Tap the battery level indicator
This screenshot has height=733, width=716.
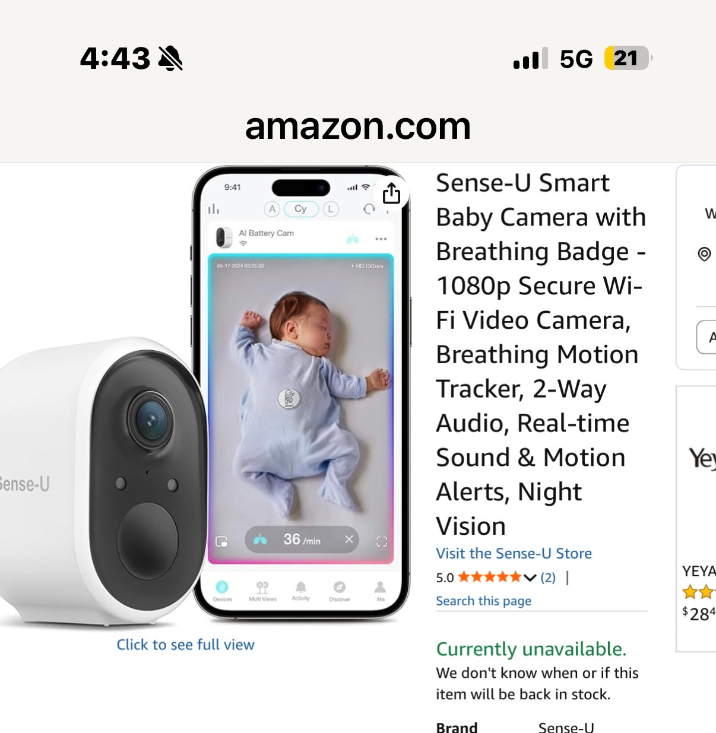point(627,58)
